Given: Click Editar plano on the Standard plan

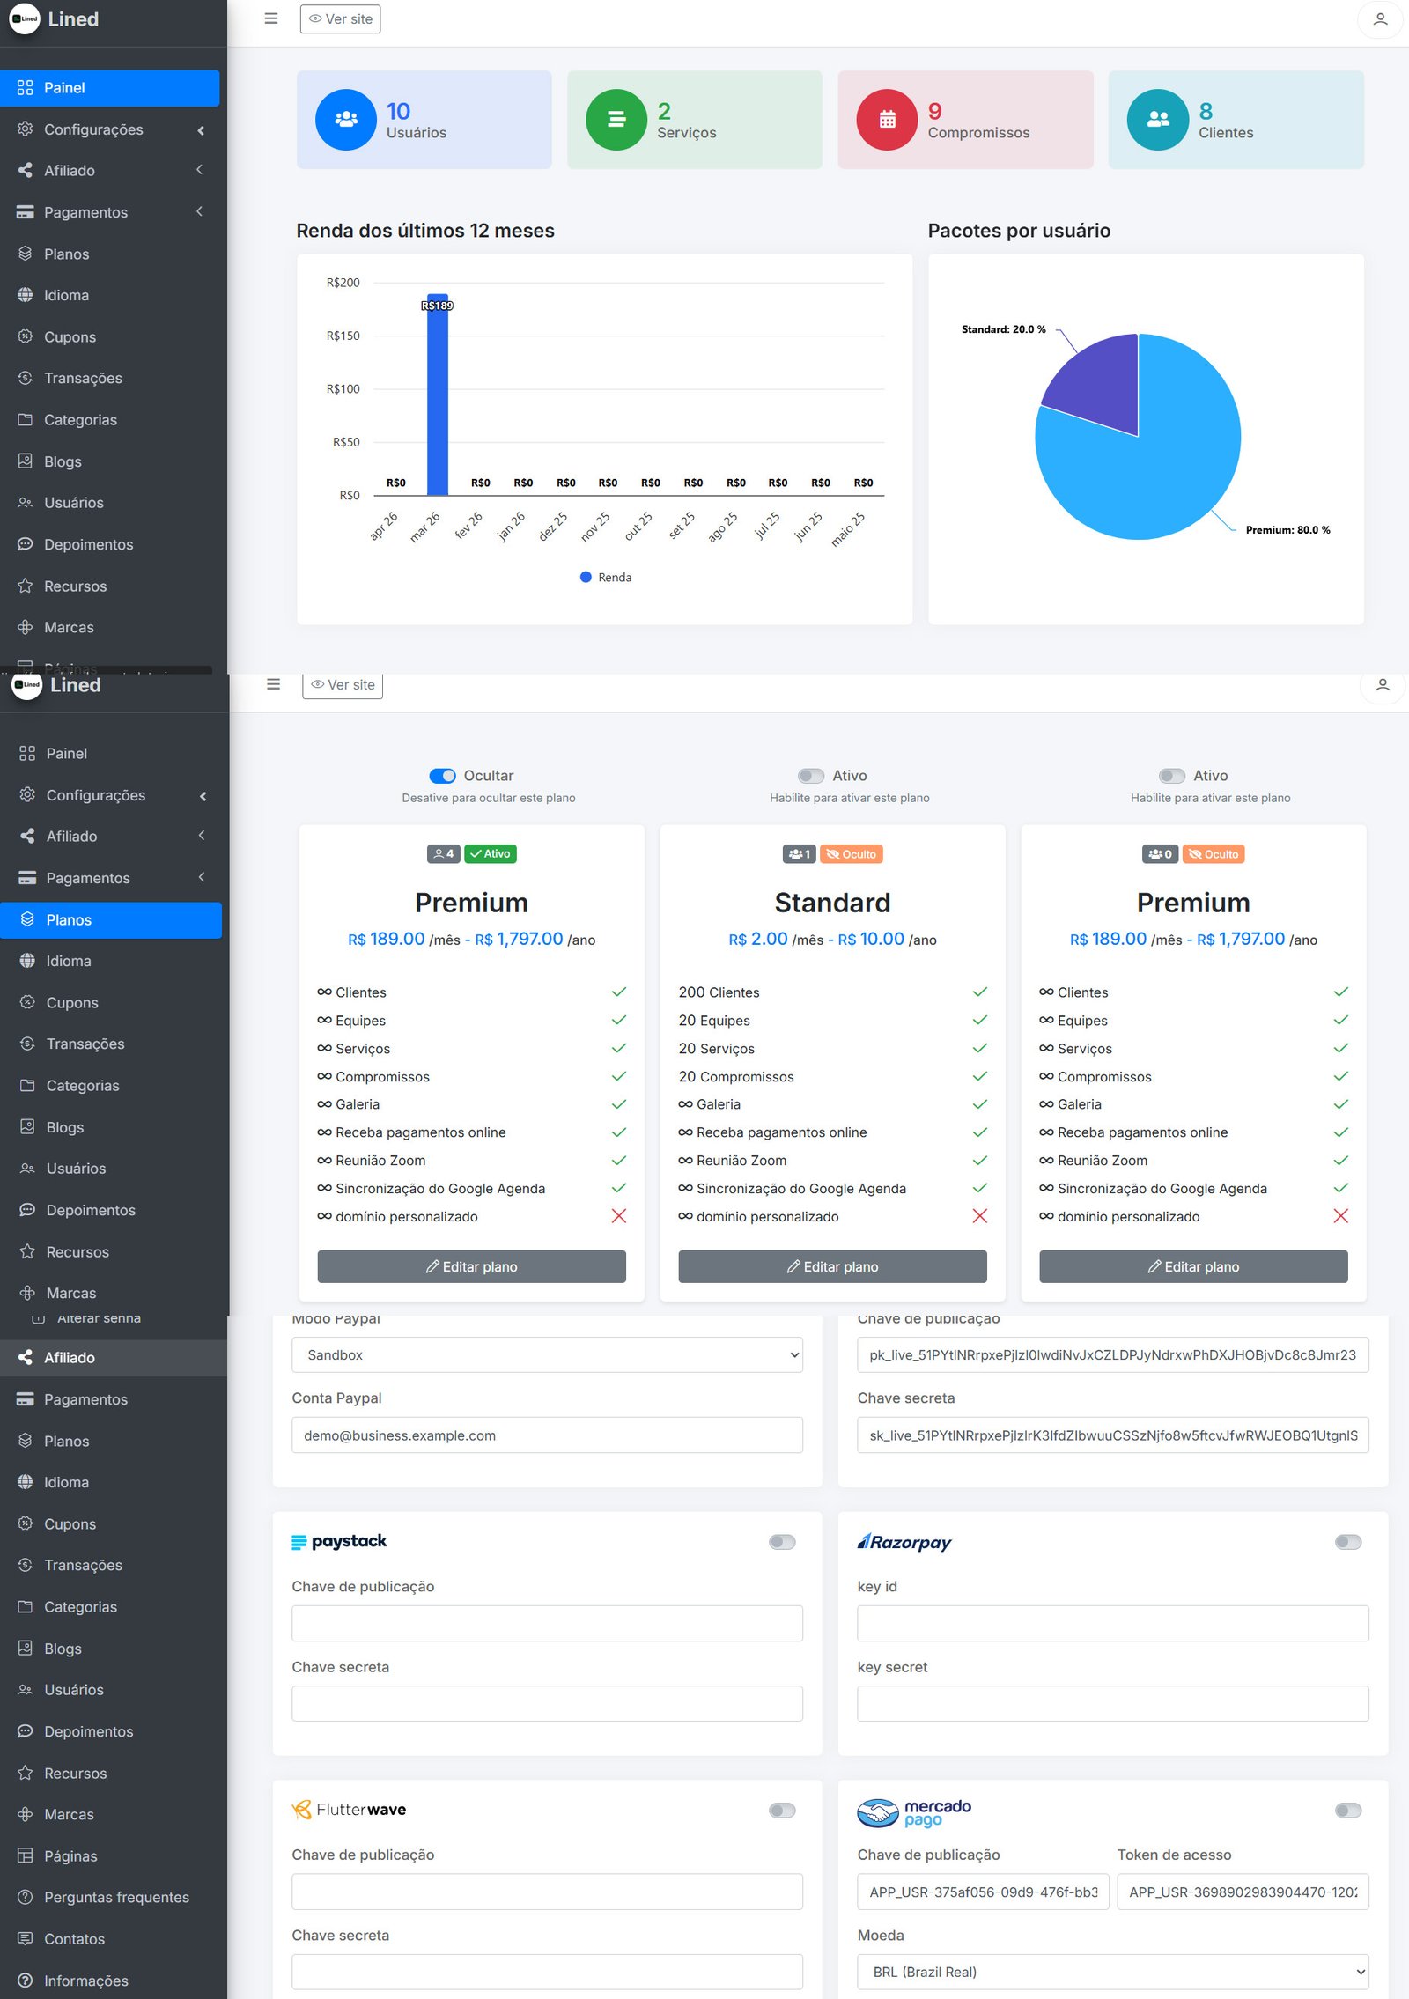Looking at the screenshot, I should pos(832,1266).
